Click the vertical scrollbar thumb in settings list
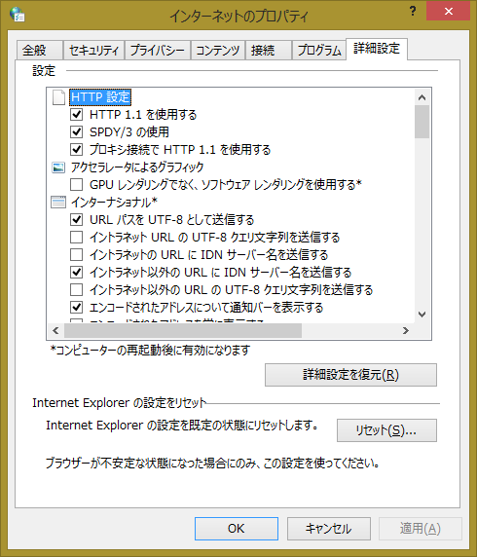Viewport: 477px width, 557px height. pyautogui.click(x=422, y=122)
